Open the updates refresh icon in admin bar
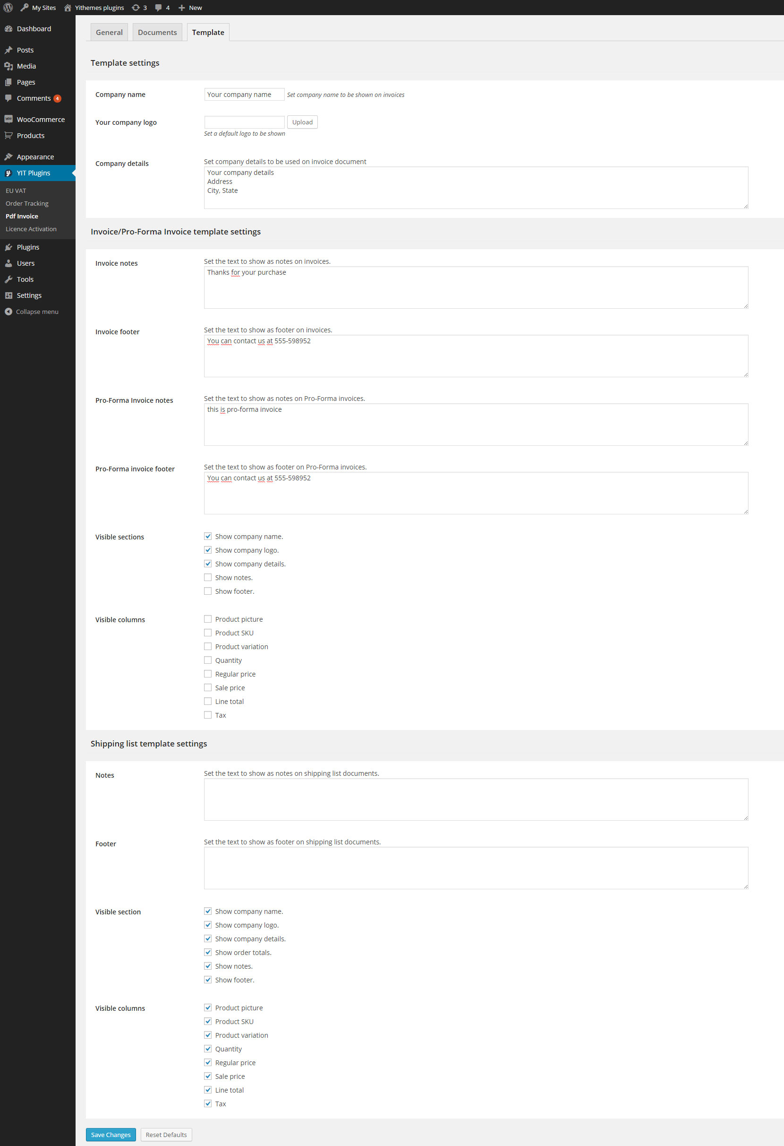Viewport: 784px width, 1146px height. tap(134, 8)
